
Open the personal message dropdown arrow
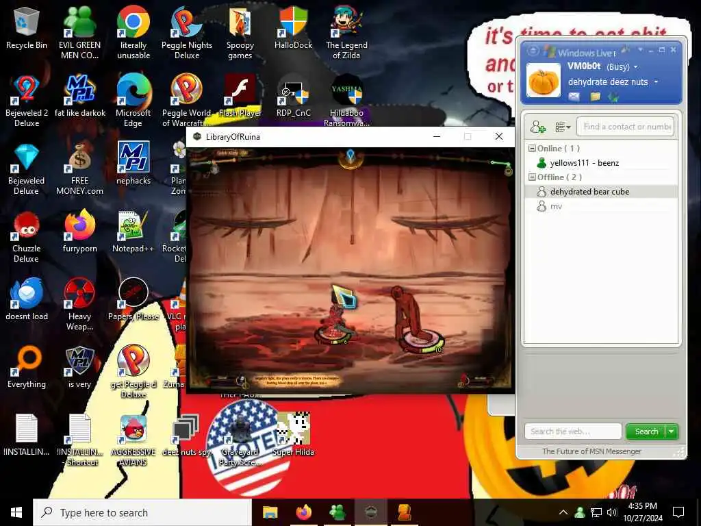pos(657,82)
